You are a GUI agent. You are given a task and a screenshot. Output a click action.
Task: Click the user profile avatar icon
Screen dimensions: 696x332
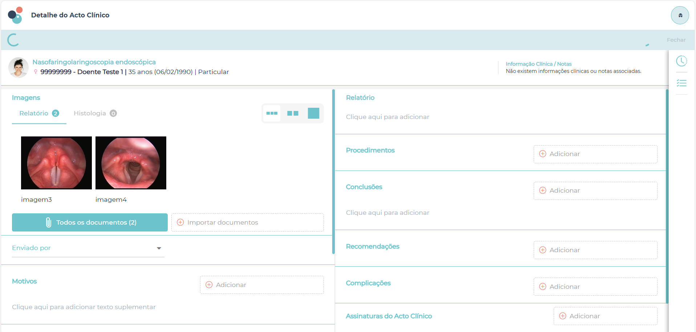pyautogui.click(x=680, y=15)
